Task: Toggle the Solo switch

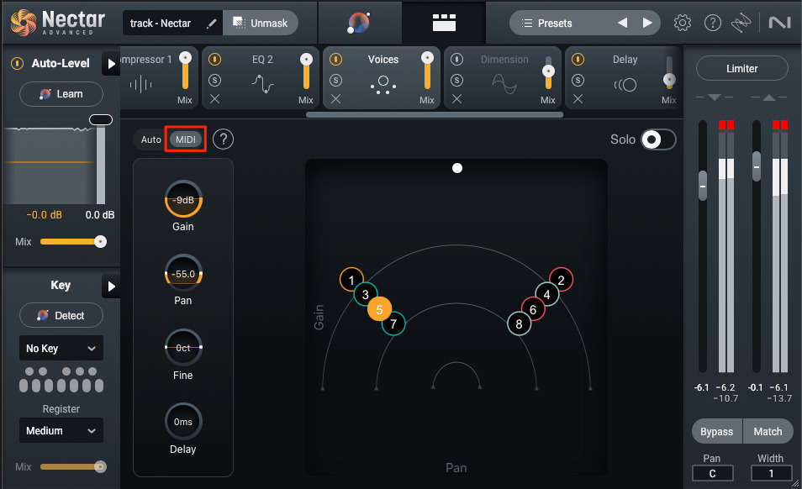Action: (659, 139)
